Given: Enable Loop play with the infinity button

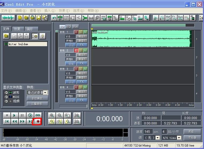Looking at the screenshot, I should (38, 115).
